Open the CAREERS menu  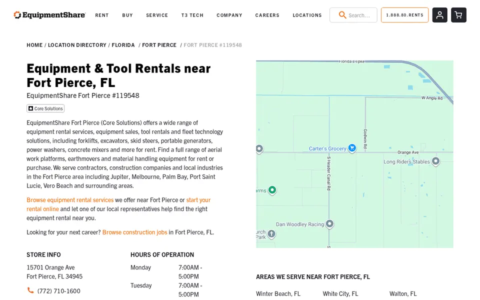pyautogui.click(x=267, y=15)
